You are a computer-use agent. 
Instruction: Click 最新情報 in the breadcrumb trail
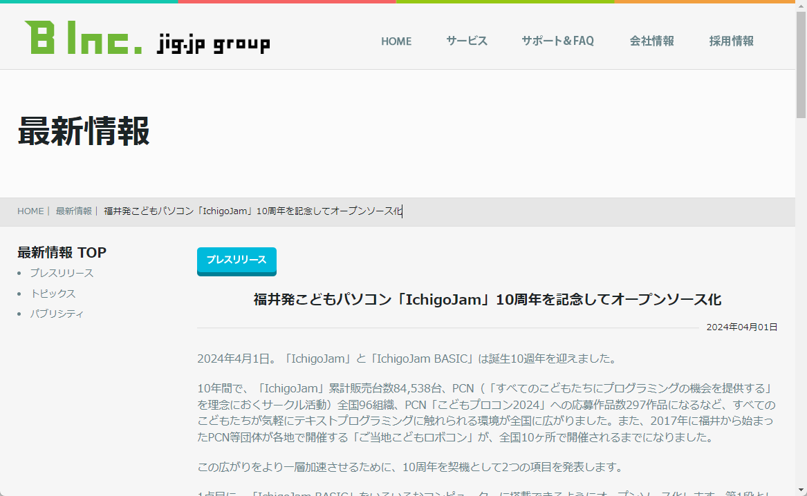74,211
